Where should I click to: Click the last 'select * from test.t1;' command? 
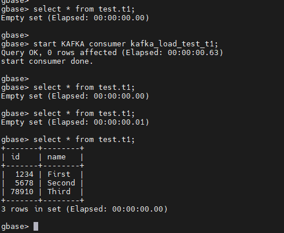84,140
